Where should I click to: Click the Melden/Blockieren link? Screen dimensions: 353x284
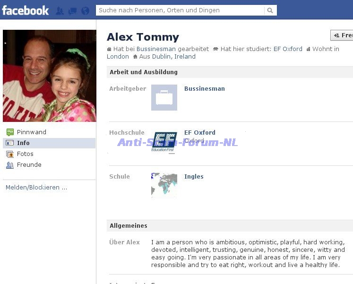point(36,188)
